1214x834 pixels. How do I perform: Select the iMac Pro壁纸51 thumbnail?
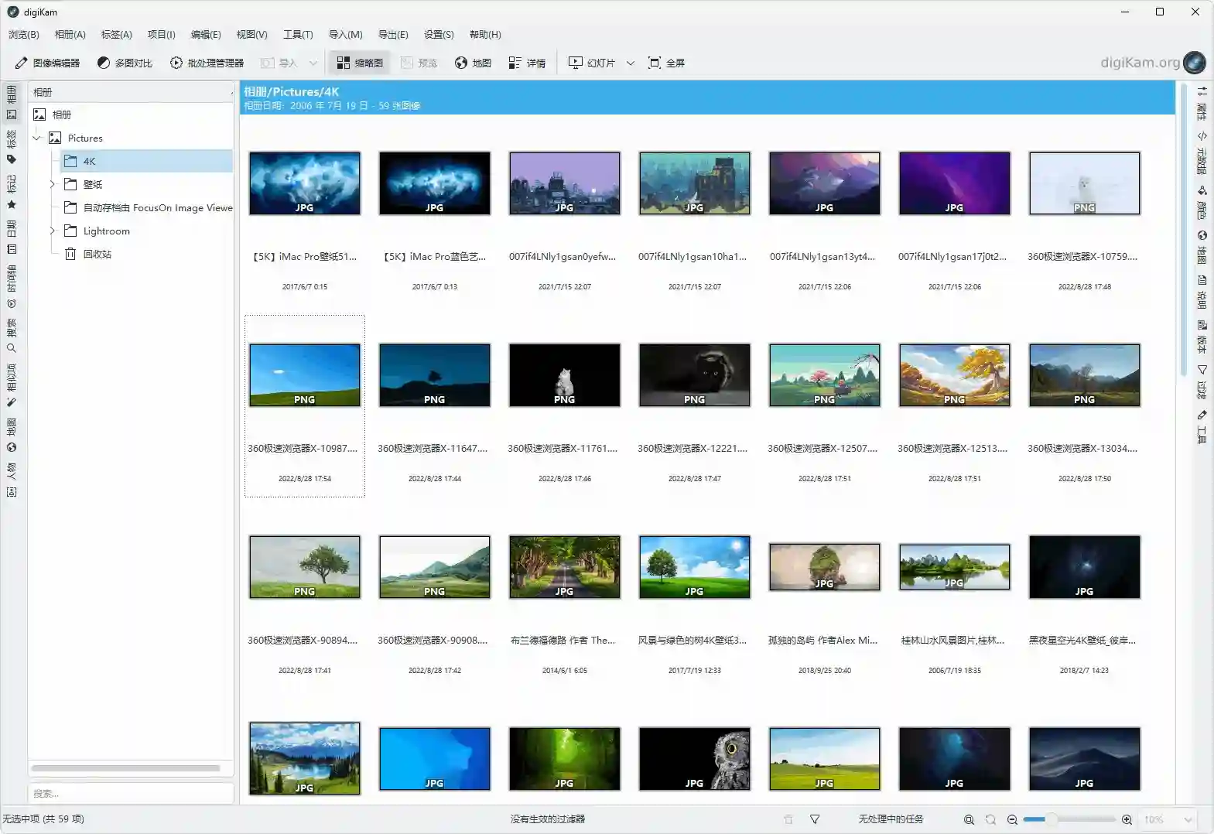click(x=305, y=183)
